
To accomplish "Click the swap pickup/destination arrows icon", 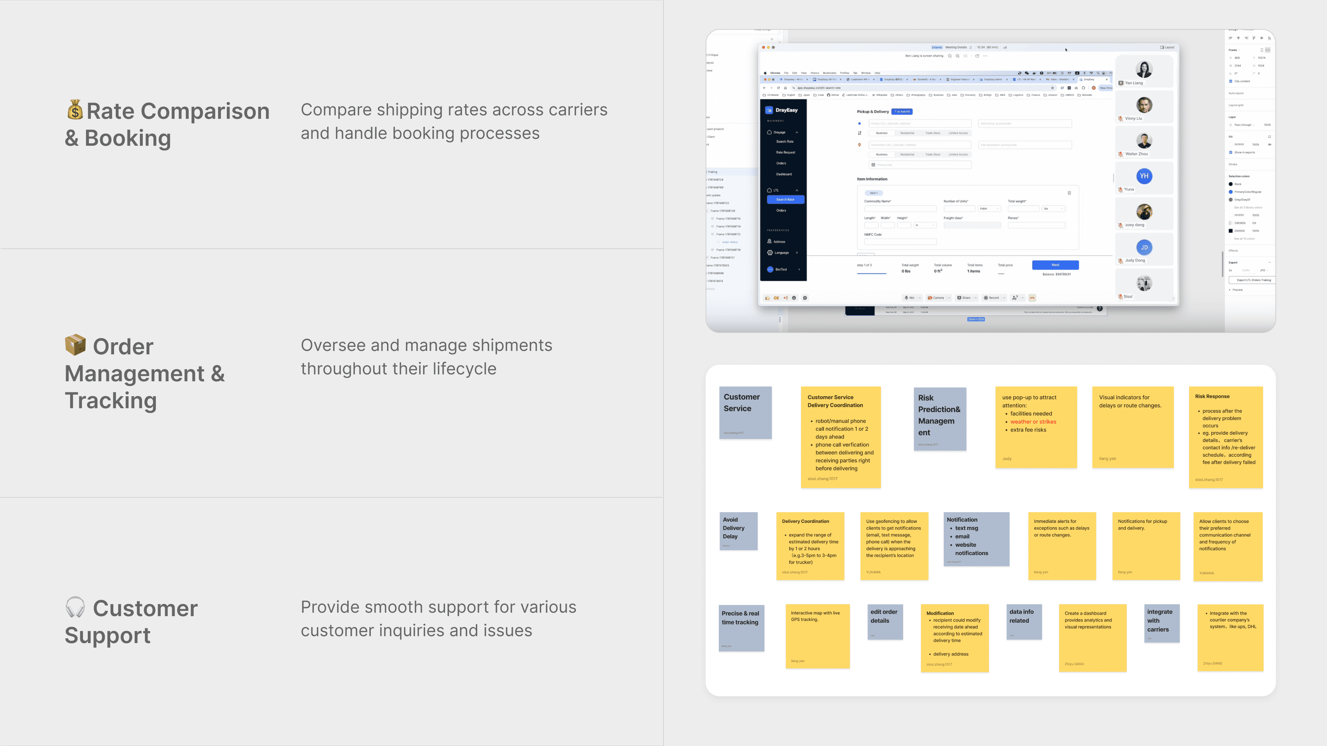I will [x=859, y=133].
